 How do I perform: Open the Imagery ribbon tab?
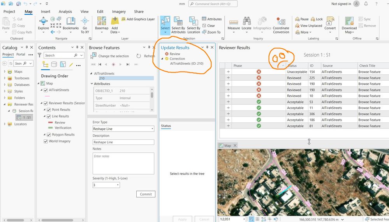[x=119, y=12]
